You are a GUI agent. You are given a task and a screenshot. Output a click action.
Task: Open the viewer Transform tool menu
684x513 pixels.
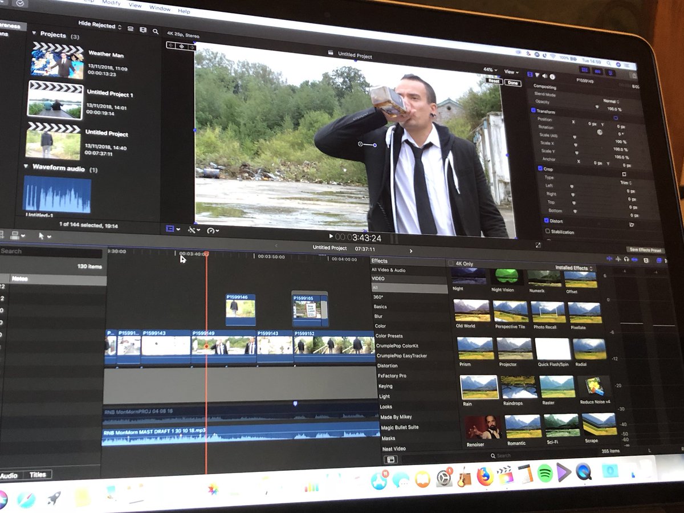(173, 229)
